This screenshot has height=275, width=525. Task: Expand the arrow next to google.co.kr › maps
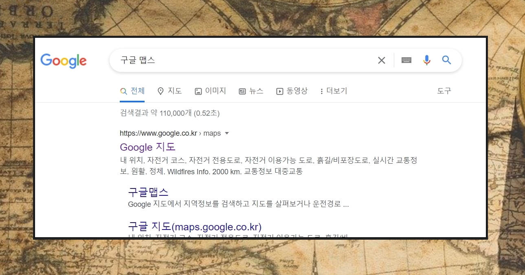227,133
